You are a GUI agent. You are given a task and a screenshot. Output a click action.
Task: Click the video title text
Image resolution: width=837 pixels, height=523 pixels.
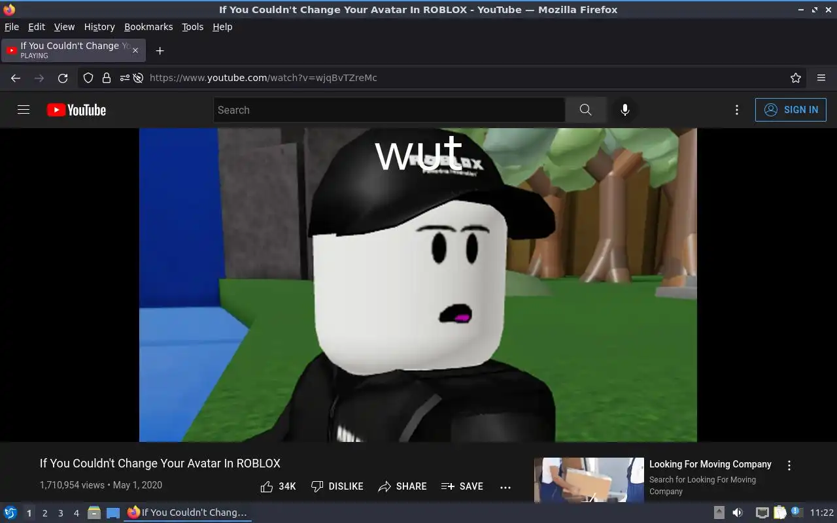coord(160,464)
